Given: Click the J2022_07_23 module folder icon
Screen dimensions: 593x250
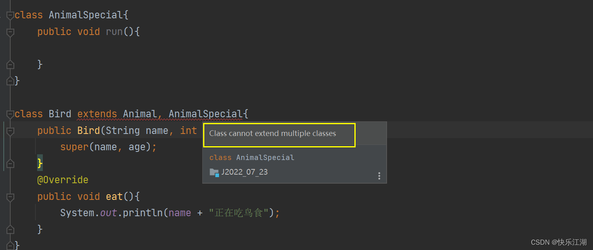Looking at the screenshot, I should pos(214,172).
